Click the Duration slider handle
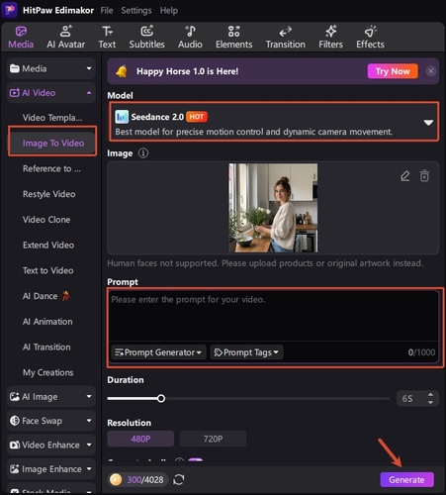The image size is (446, 495). [161, 399]
